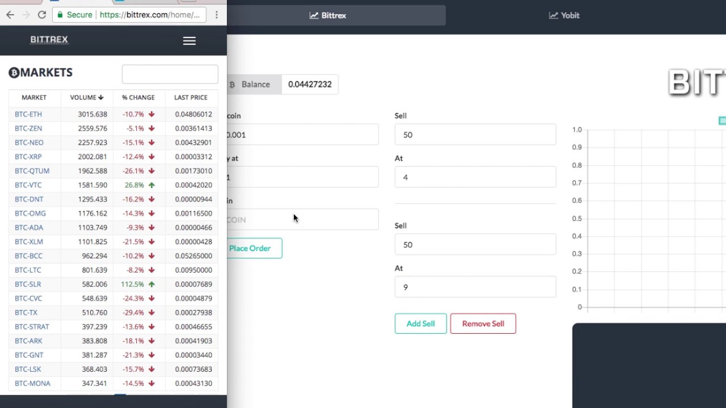Open the BTC-LSK market

[x=28, y=369]
